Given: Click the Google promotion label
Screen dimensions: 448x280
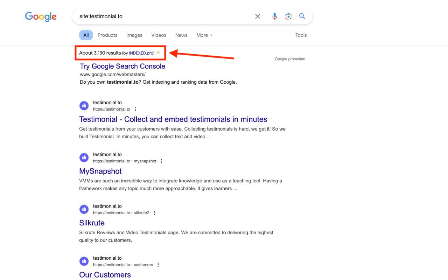Looking at the screenshot, I should coord(290,59).
